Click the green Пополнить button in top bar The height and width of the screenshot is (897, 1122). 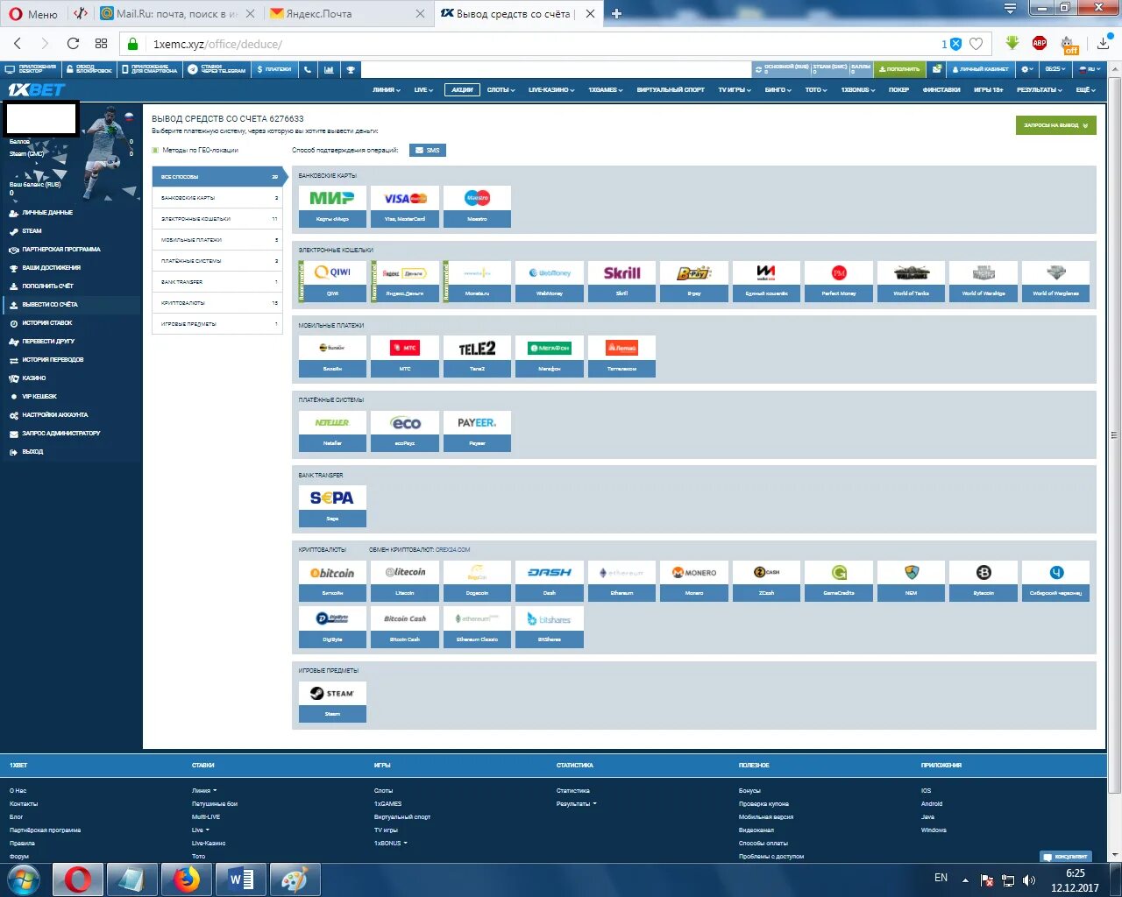[x=899, y=69]
